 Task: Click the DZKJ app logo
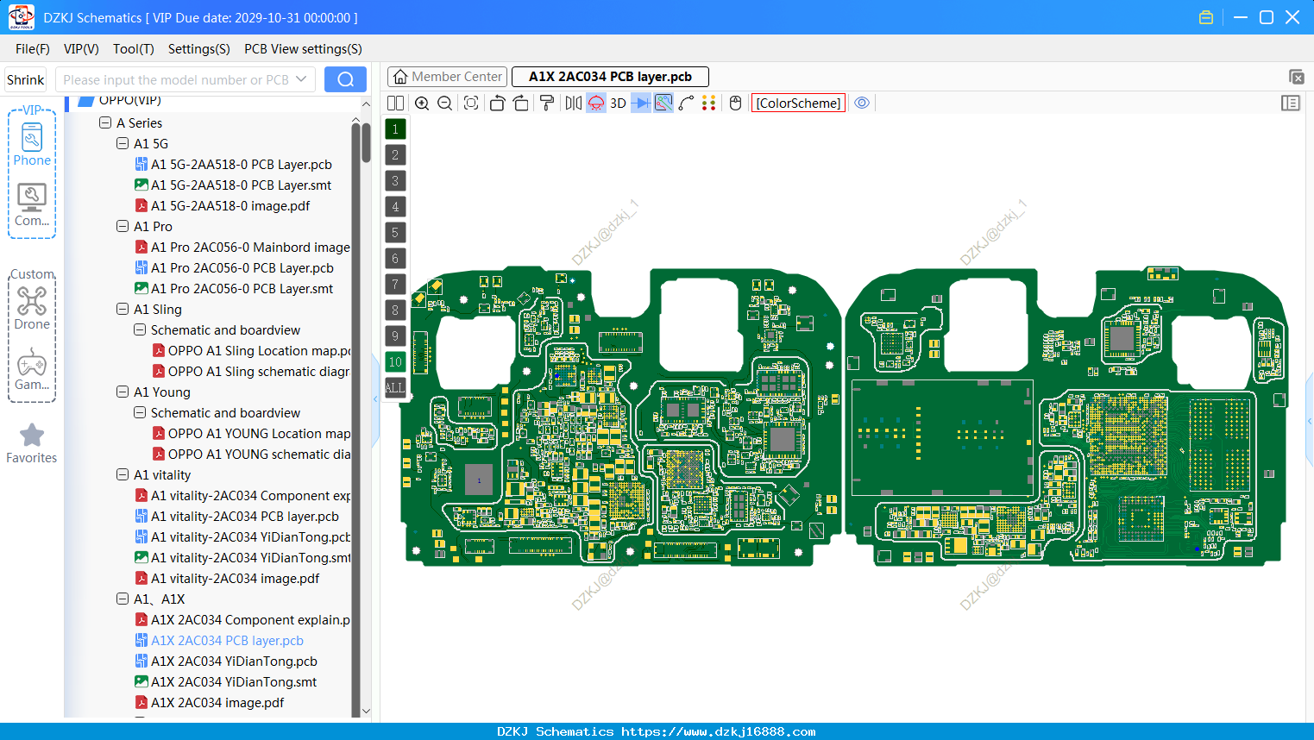pyautogui.click(x=21, y=17)
